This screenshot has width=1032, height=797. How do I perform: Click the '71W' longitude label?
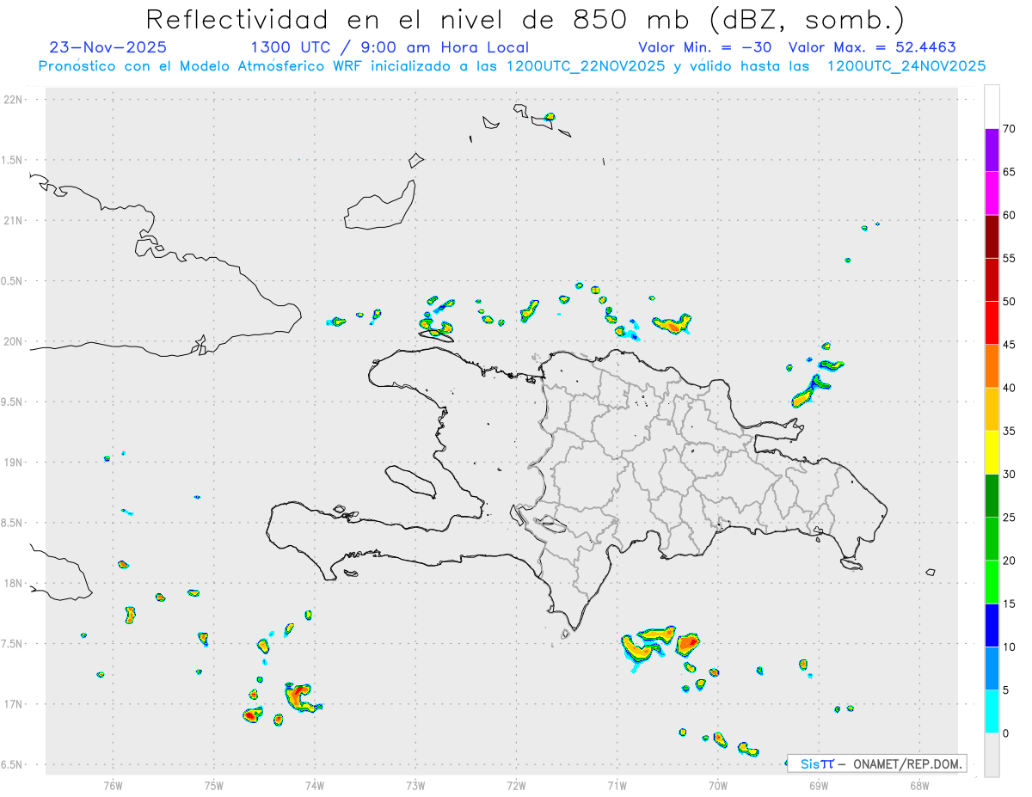tap(617, 785)
